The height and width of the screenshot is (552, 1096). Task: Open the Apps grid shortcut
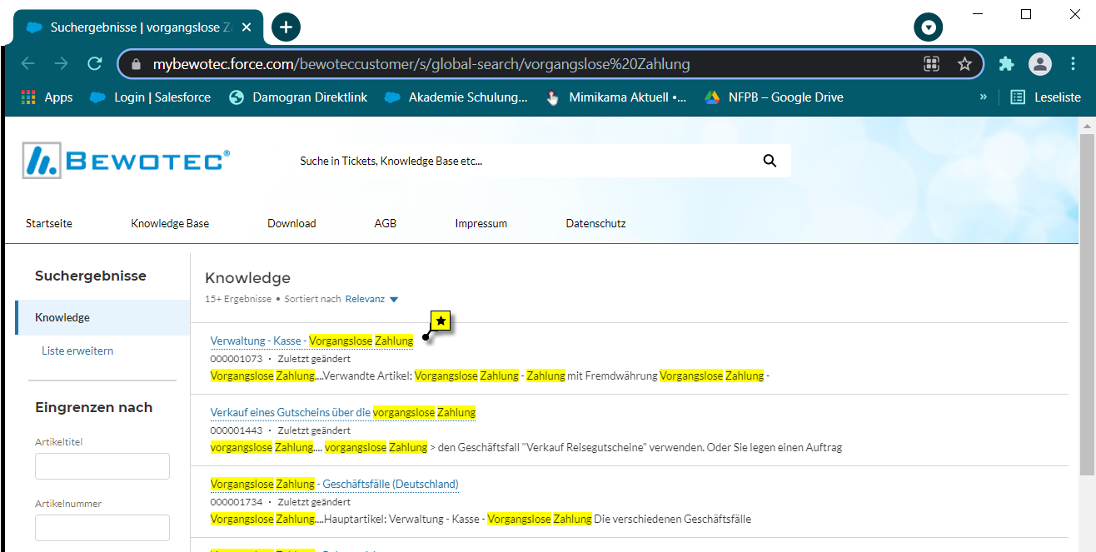(47, 97)
